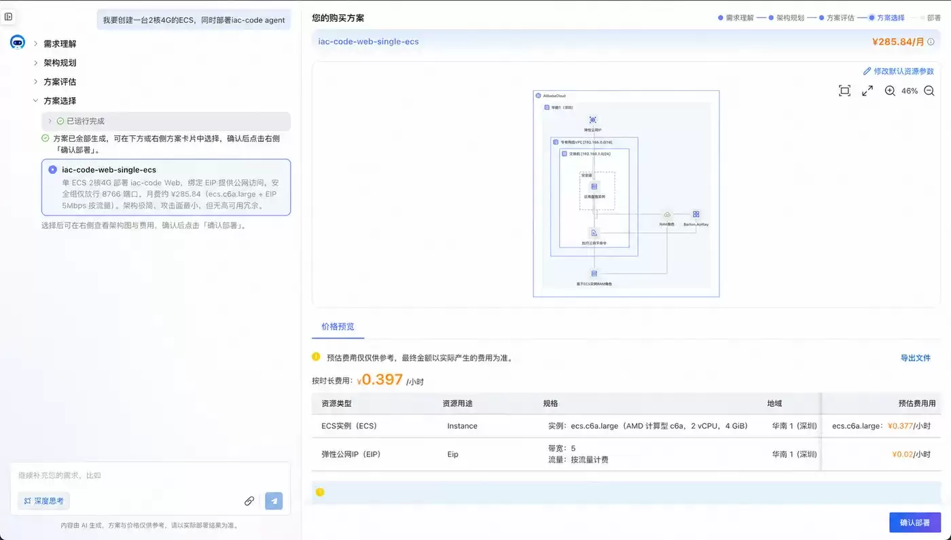Screen dimensions: 951x540
Task: Click the ¥0.02/小时 price cell
Action: (912, 454)
